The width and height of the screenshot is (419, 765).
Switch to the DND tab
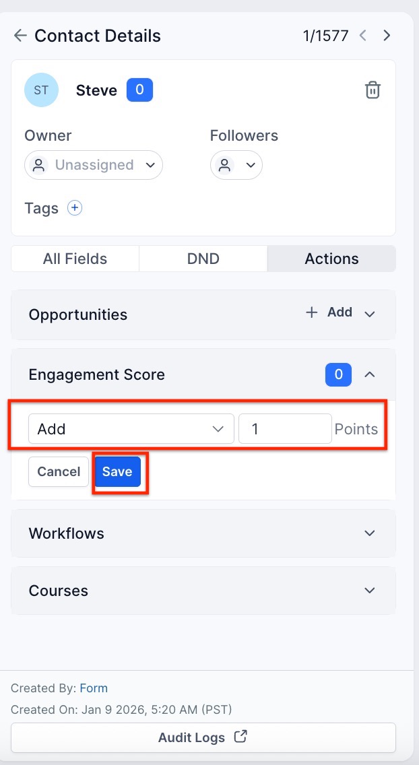[x=203, y=259]
